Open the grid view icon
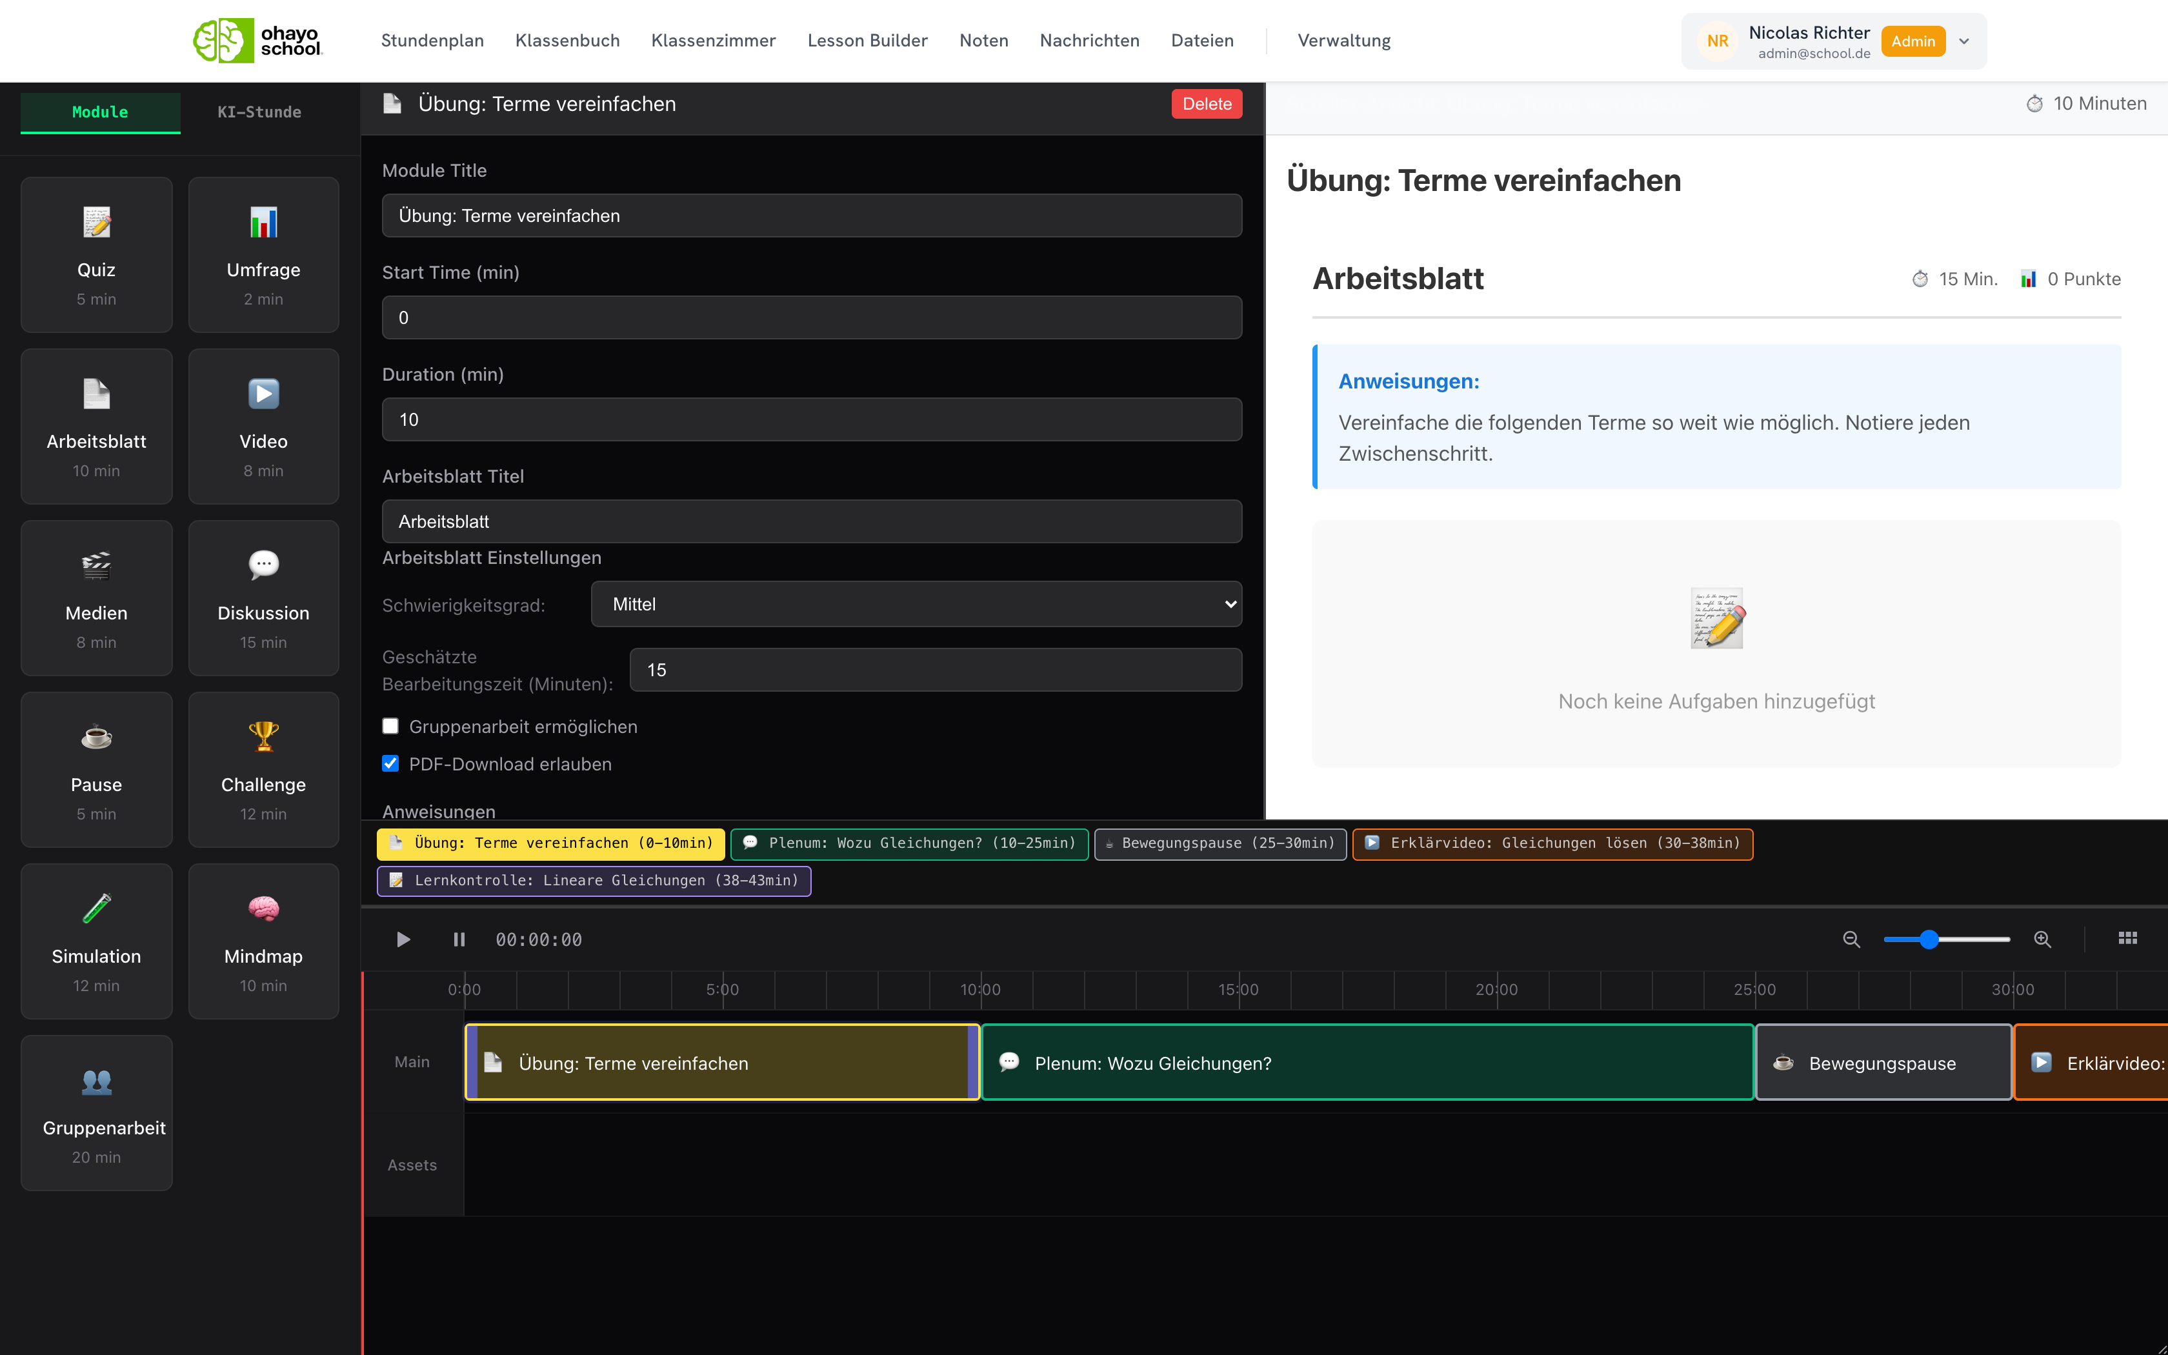 tap(2128, 938)
